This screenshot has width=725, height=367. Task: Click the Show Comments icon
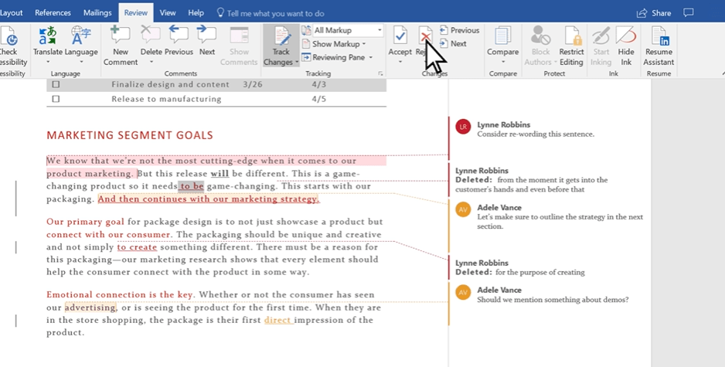(x=239, y=36)
